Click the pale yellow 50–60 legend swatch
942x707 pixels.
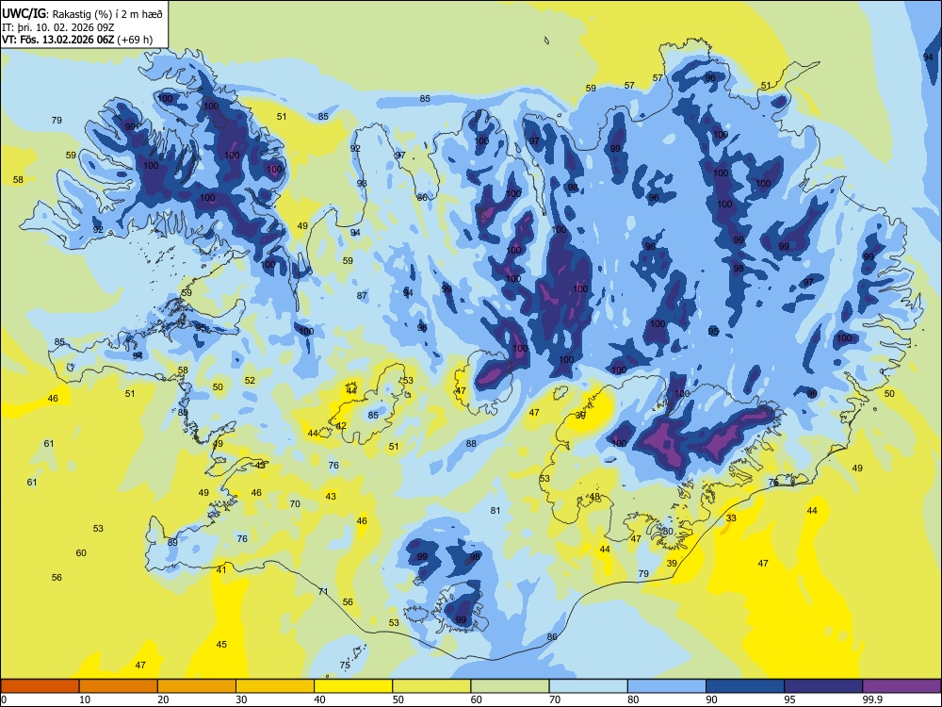coord(431,686)
